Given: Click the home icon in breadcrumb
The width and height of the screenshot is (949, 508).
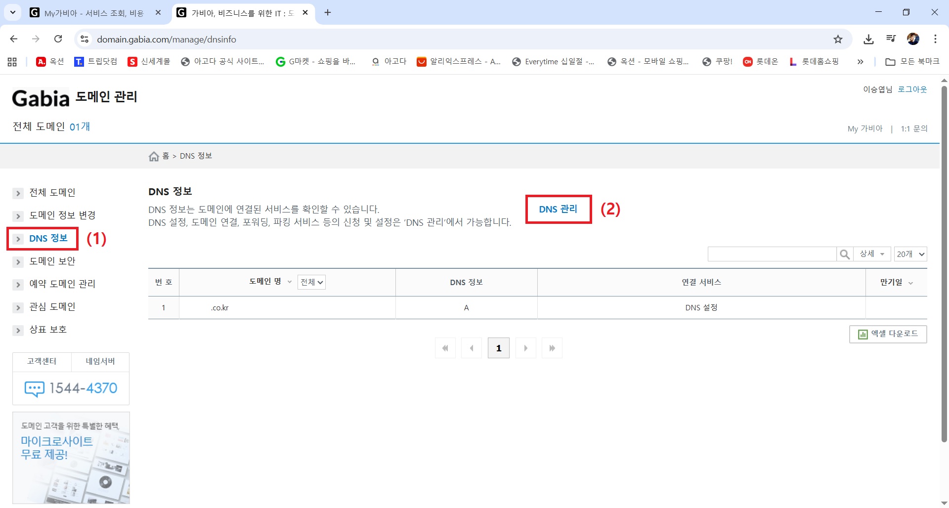Looking at the screenshot, I should coord(154,156).
